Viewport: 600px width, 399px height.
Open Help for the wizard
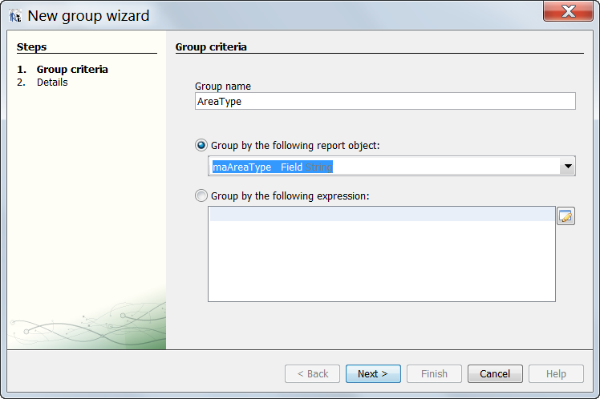pyautogui.click(x=556, y=373)
